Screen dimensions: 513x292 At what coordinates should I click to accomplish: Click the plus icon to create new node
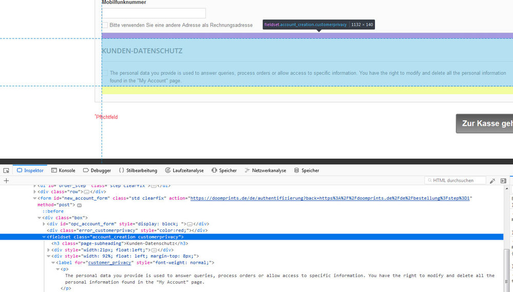6,181
